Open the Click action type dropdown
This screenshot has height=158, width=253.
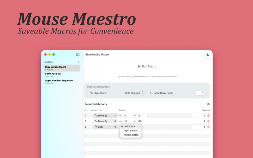pos(105,127)
